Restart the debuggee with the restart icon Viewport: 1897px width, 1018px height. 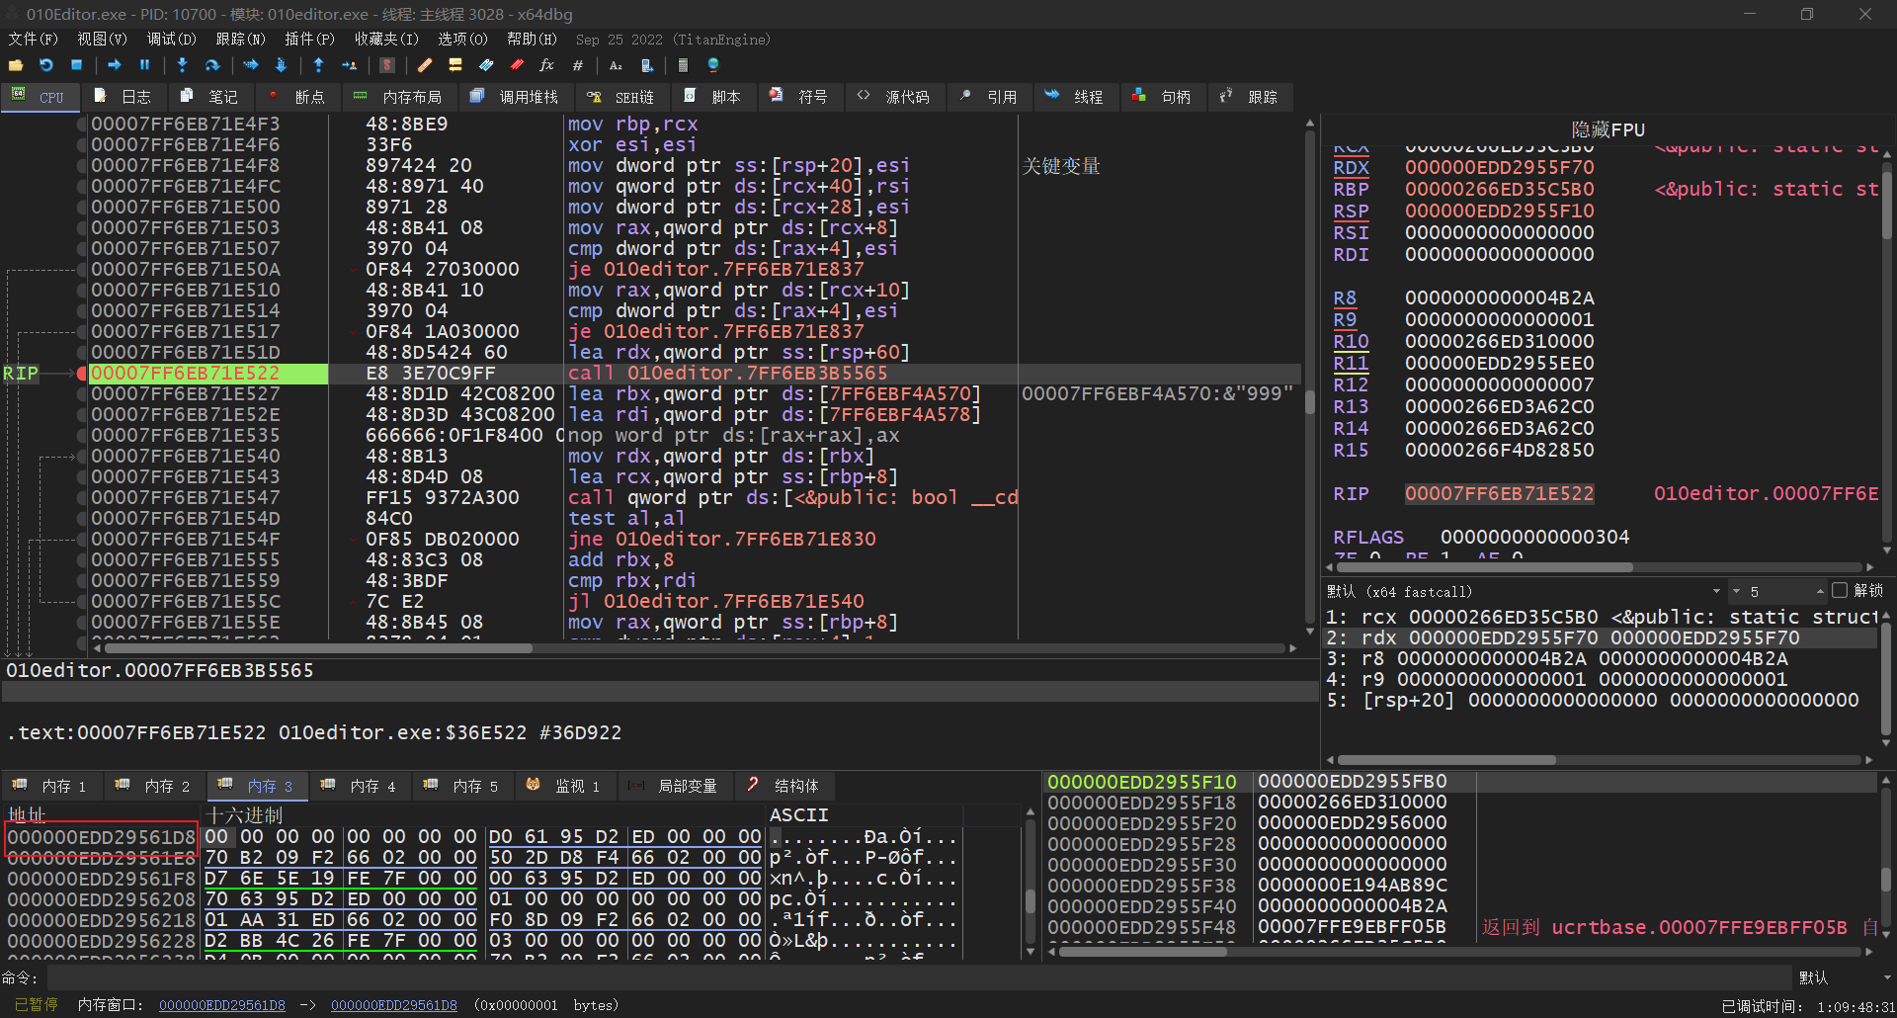coord(46,65)
